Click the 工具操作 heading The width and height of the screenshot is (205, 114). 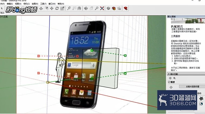[x=176, y=36]
